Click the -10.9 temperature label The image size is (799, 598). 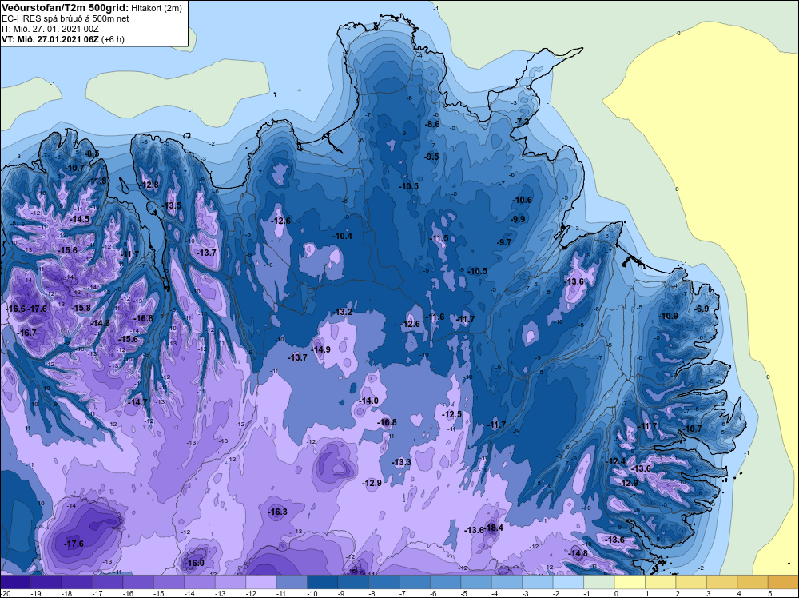point(669,316)
